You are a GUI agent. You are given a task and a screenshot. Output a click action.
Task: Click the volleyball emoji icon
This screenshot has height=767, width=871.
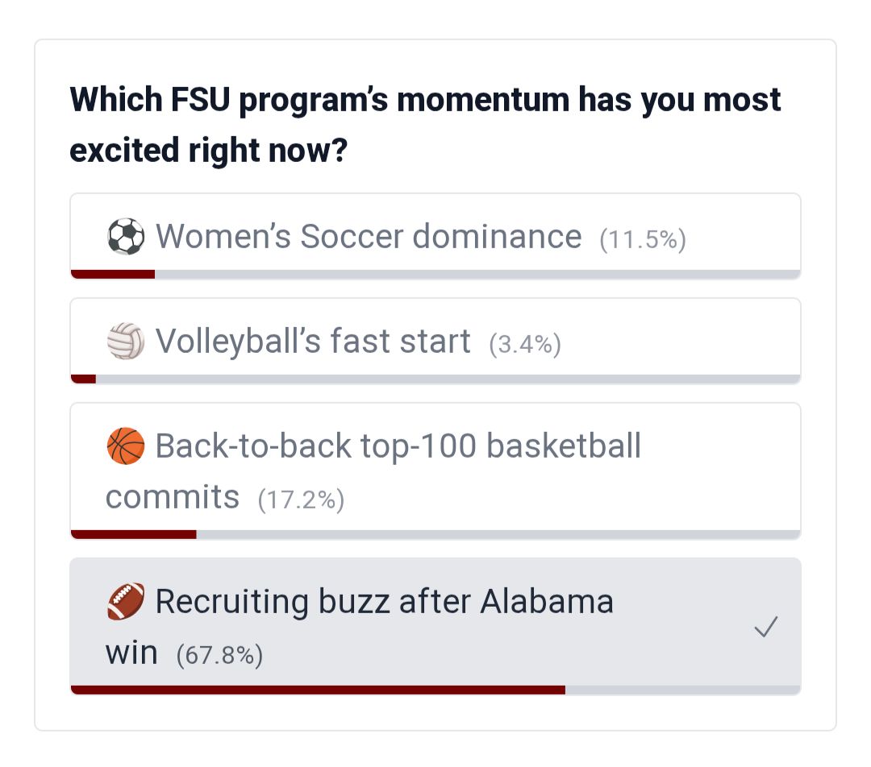click(x=126, y=341)
